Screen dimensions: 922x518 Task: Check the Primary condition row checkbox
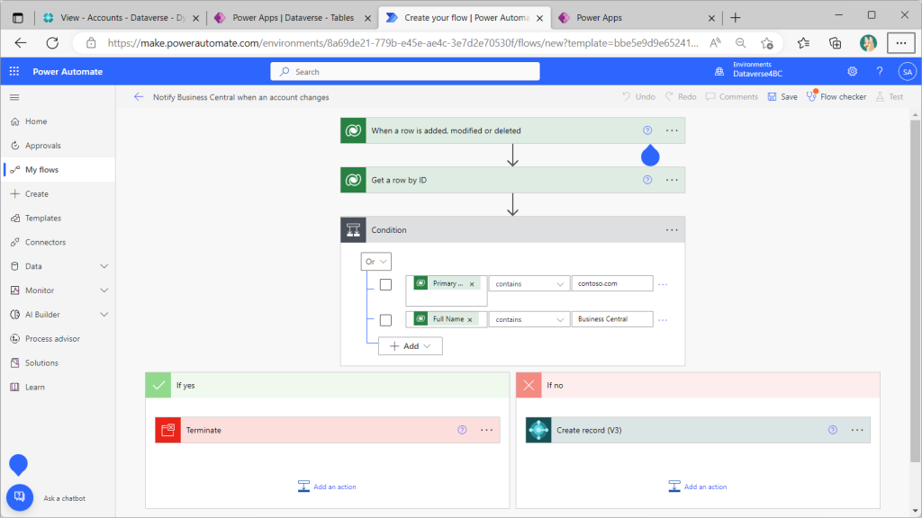(x=385, y=284)
